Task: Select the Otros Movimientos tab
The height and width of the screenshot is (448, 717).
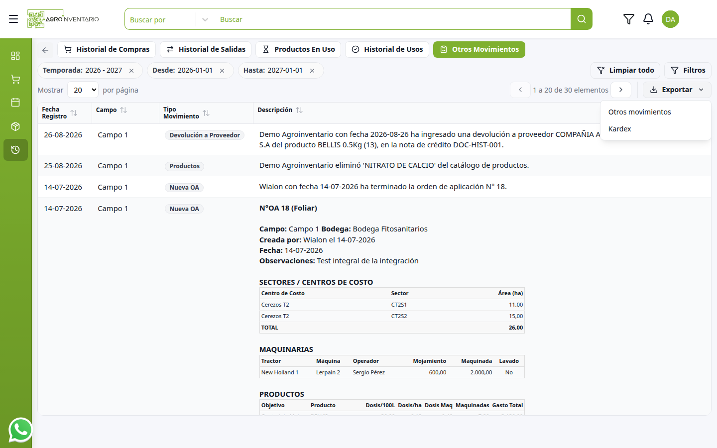Action: click(479, 49)
